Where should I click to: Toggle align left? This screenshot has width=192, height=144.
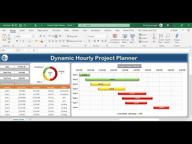[49, 41]
